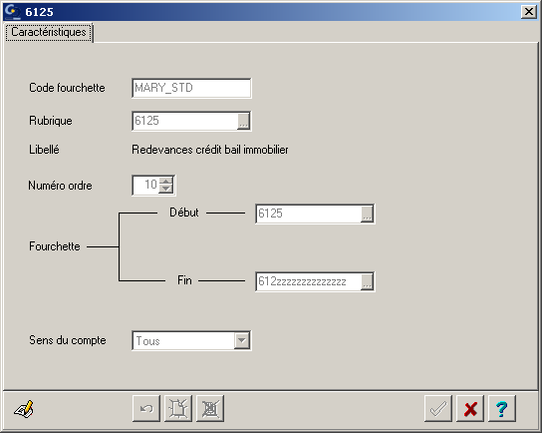This screenshot has height=433, width=542.
Task: Click the Rubrique field showing 6125
Action: click(185, 121)
